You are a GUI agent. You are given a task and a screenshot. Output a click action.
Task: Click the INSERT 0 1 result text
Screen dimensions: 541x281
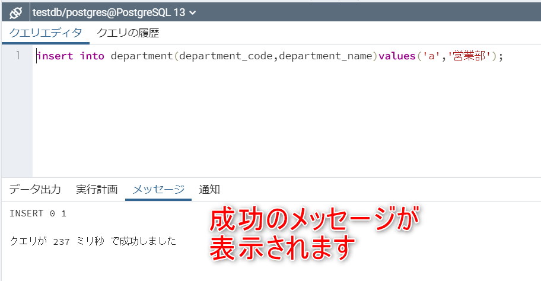click(x=37, y=213)
